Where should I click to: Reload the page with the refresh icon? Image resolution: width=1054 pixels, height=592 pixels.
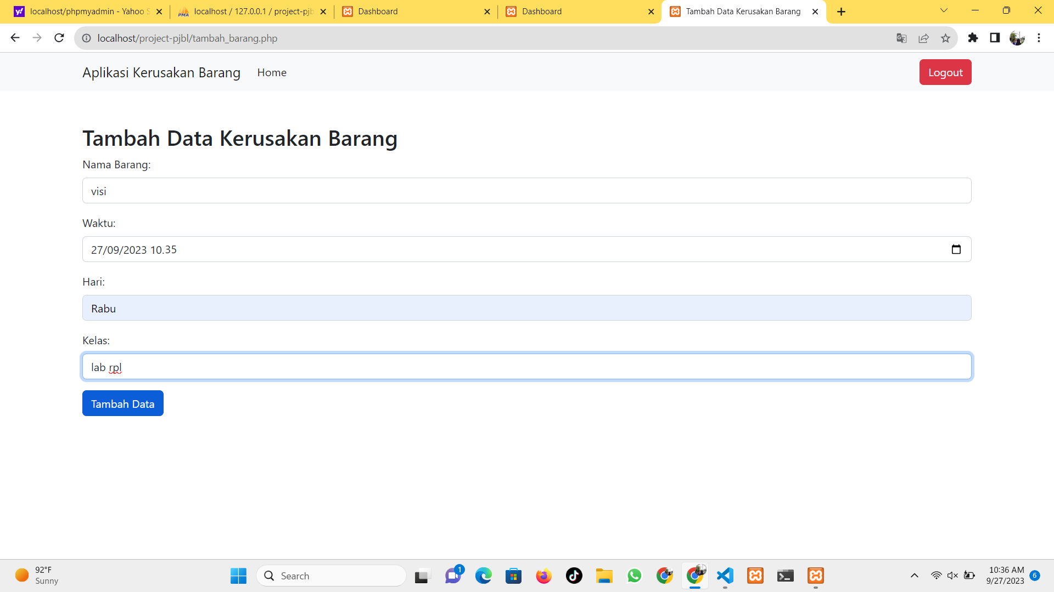click(x=59, y=38)
